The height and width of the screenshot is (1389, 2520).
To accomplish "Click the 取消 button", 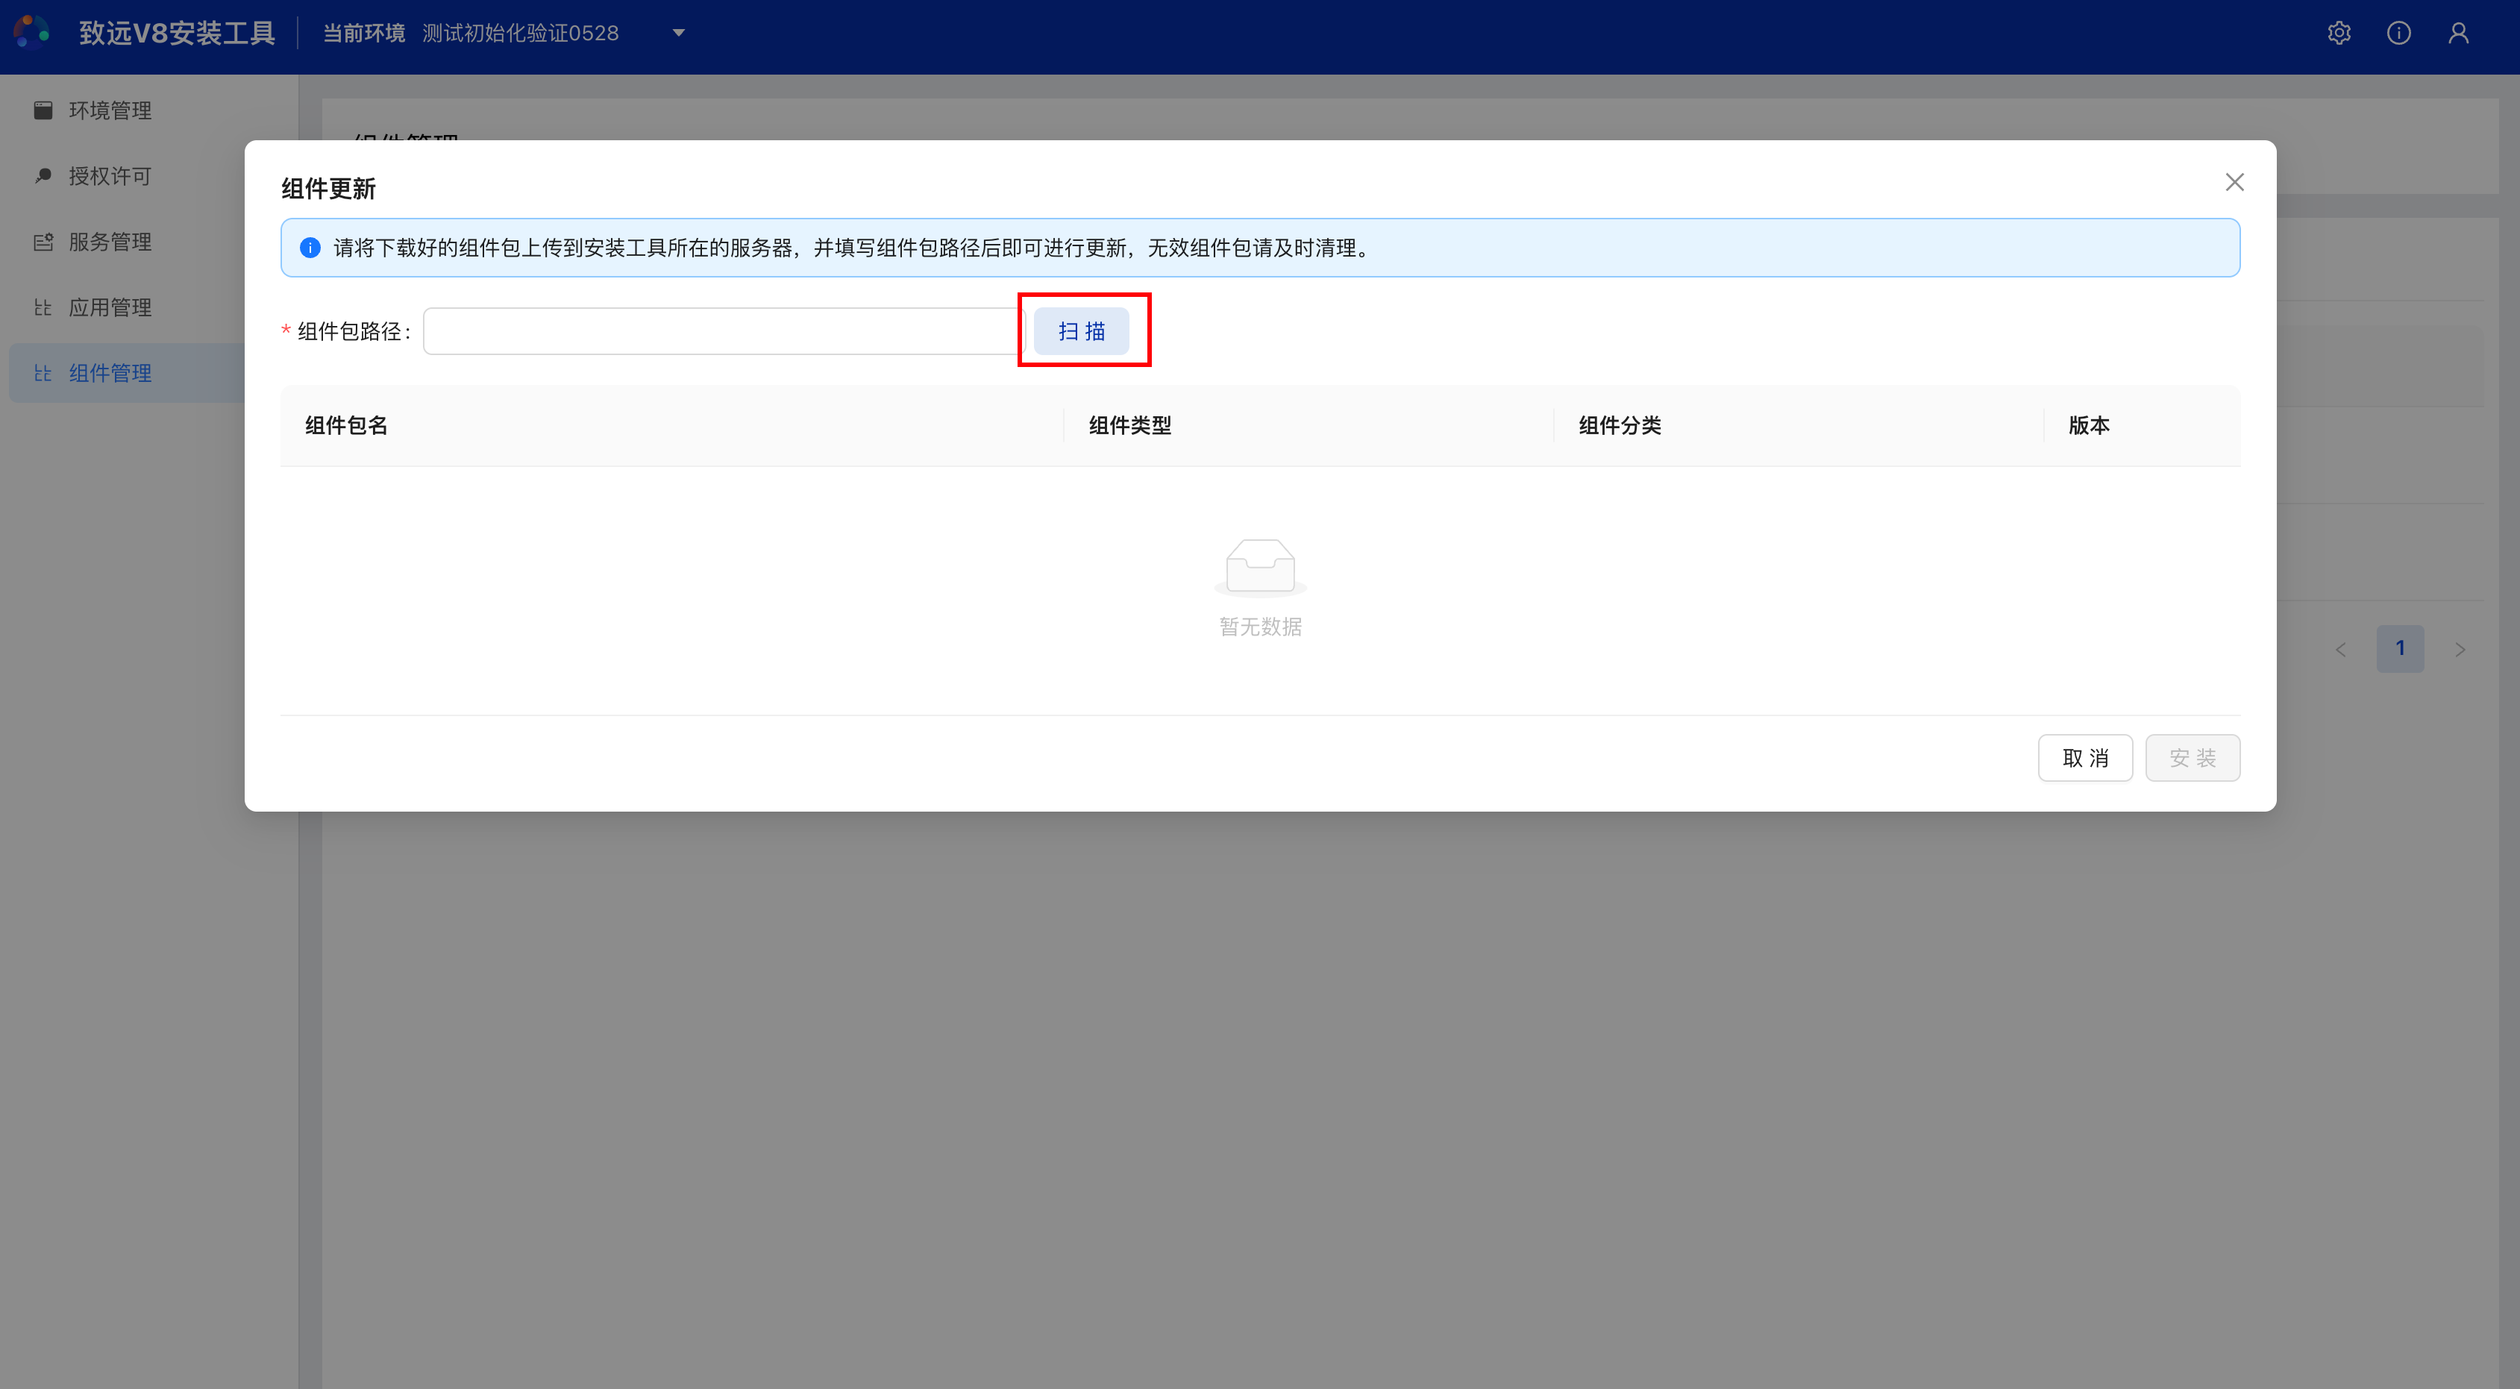I will [2084, 758].
